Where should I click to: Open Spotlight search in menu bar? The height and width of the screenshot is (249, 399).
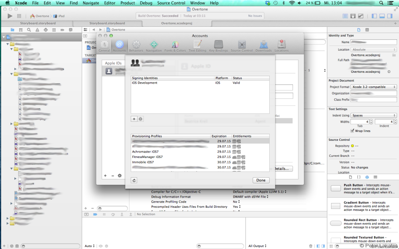click(381, 3)
